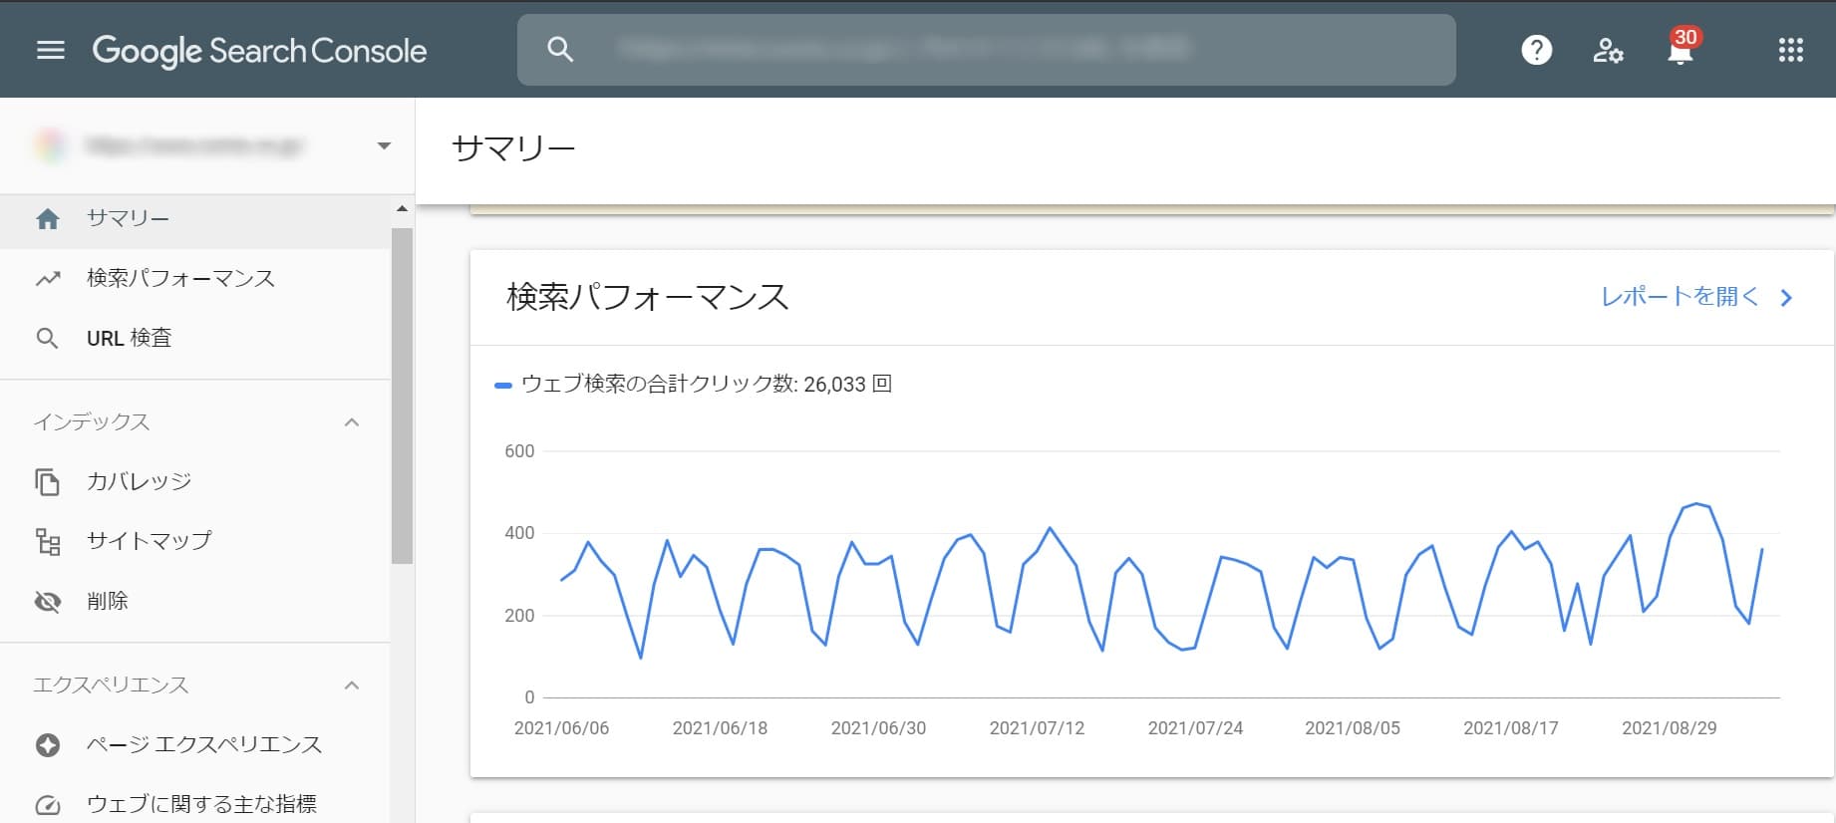Click the 2021/07/12 axis date label

click(1037, 728)
